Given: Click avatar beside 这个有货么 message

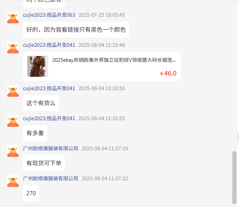Looking at the screenshot, I should pos(13,91).
